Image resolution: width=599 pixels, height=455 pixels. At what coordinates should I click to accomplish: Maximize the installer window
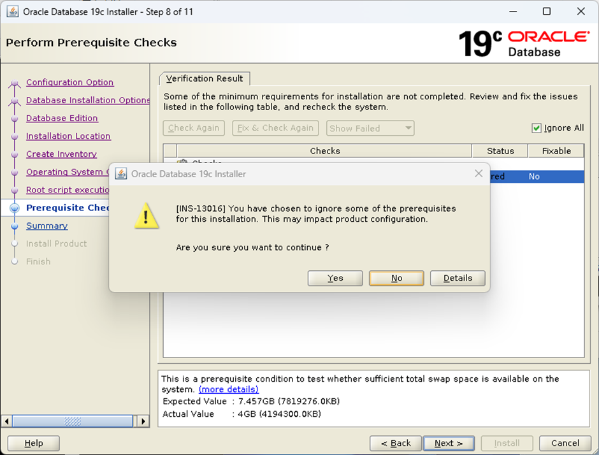tap(547, 11)
